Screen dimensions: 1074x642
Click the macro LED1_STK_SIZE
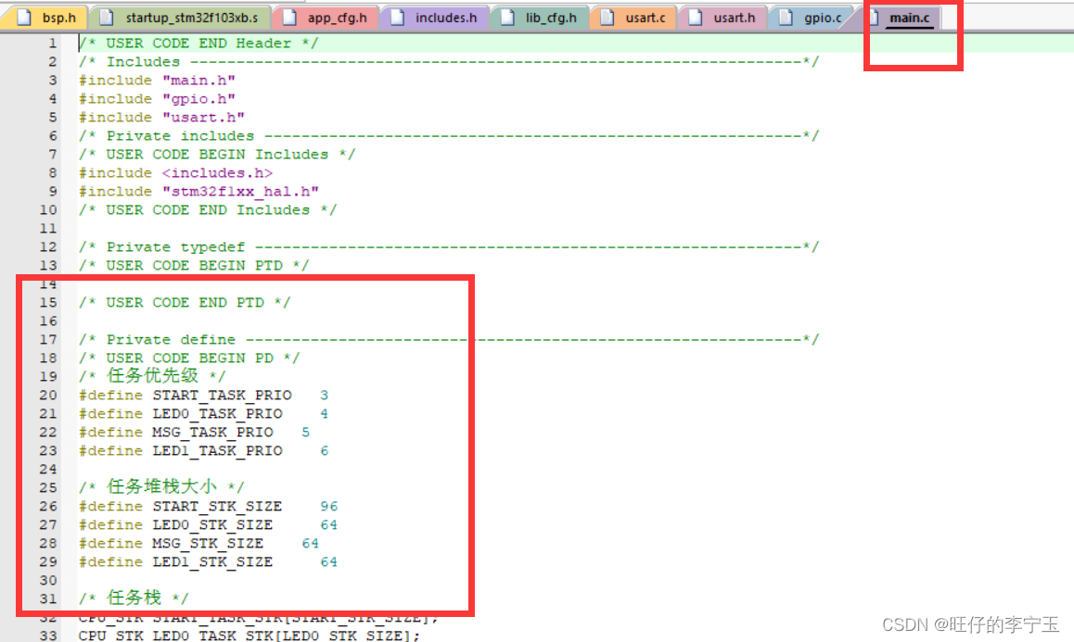coord(212,561)
